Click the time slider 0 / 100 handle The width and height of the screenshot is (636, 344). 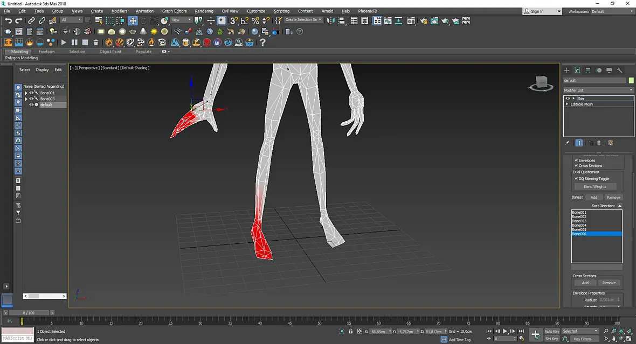click(x=29, y=313)
